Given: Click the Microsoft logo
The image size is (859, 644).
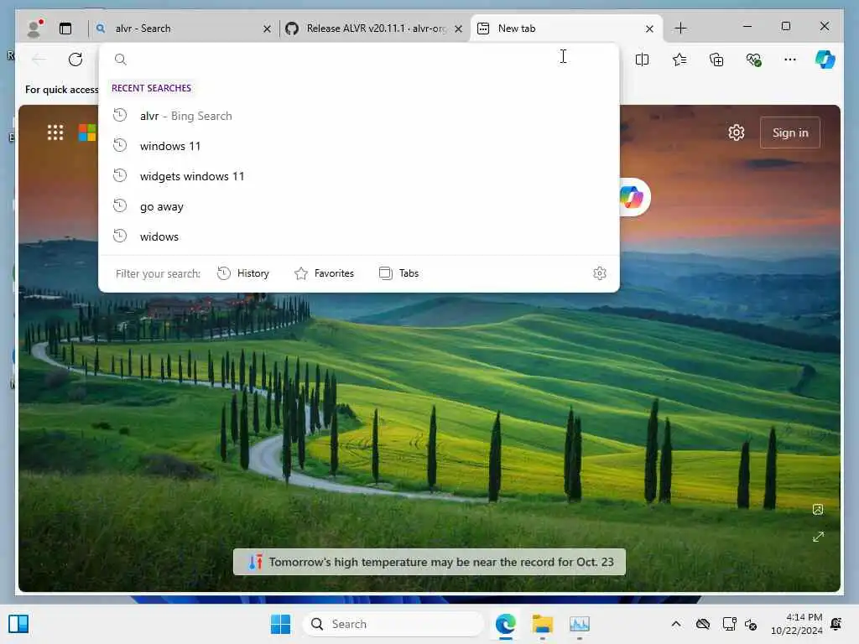Looking at the screenshot, I should (87, 132).
